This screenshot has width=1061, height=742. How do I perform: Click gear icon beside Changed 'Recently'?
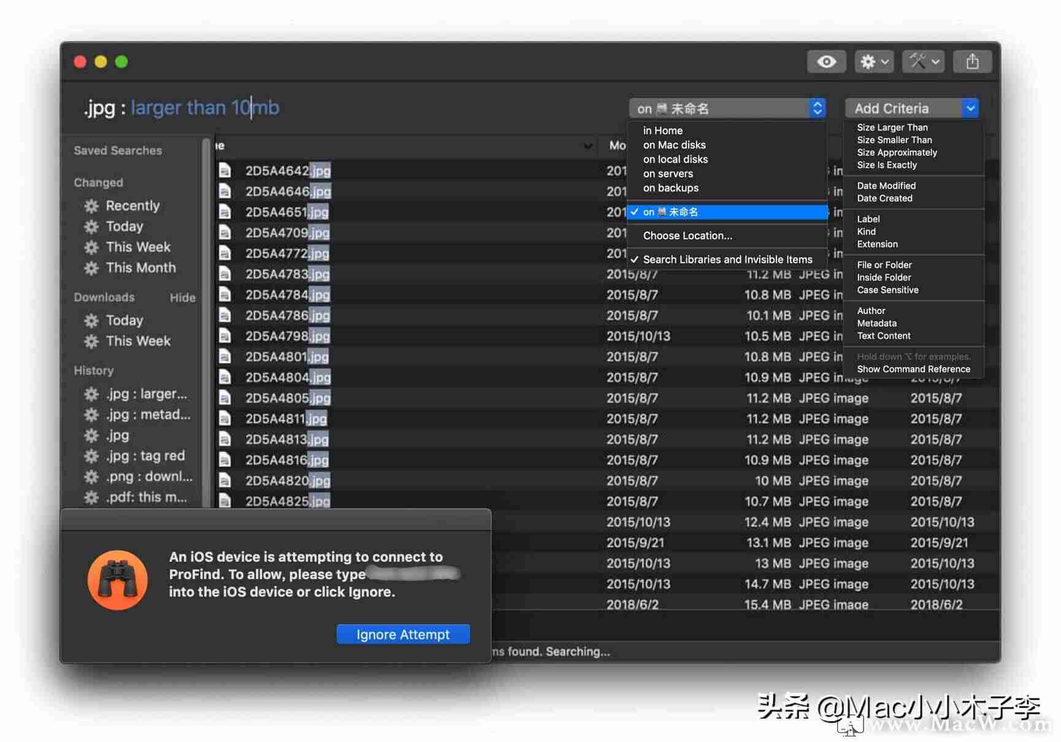[91, 205]
